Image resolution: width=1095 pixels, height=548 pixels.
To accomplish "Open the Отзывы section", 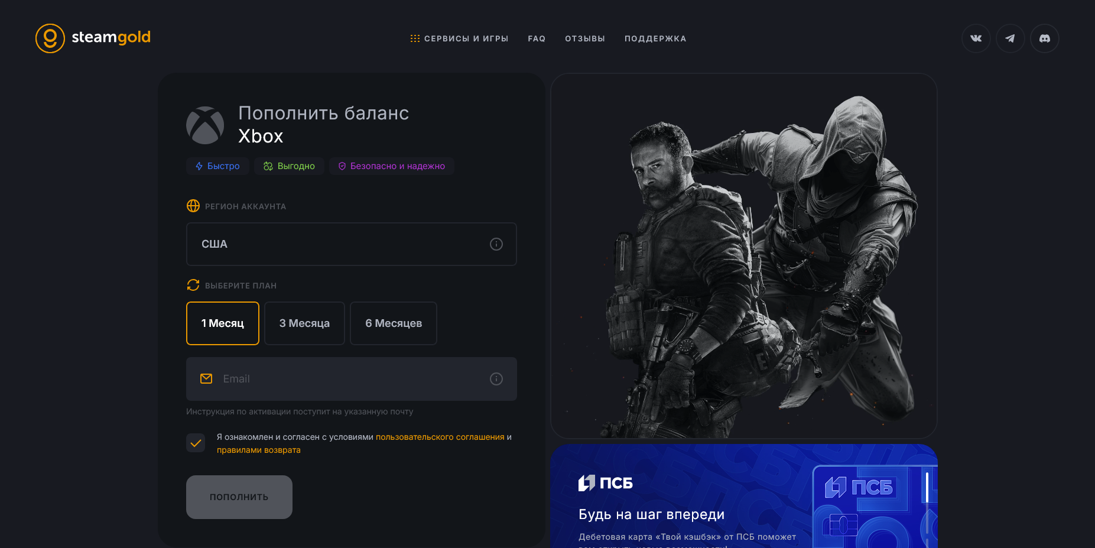I will point(585,38).
